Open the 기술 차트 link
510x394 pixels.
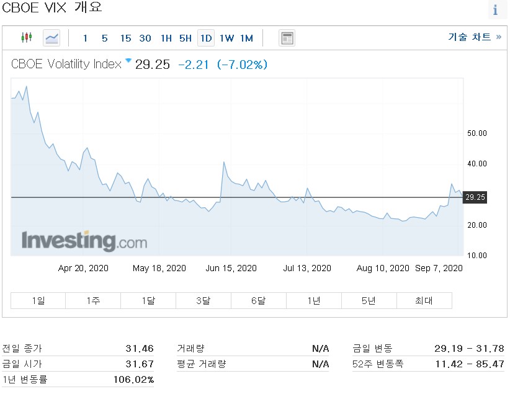point(475,37)
